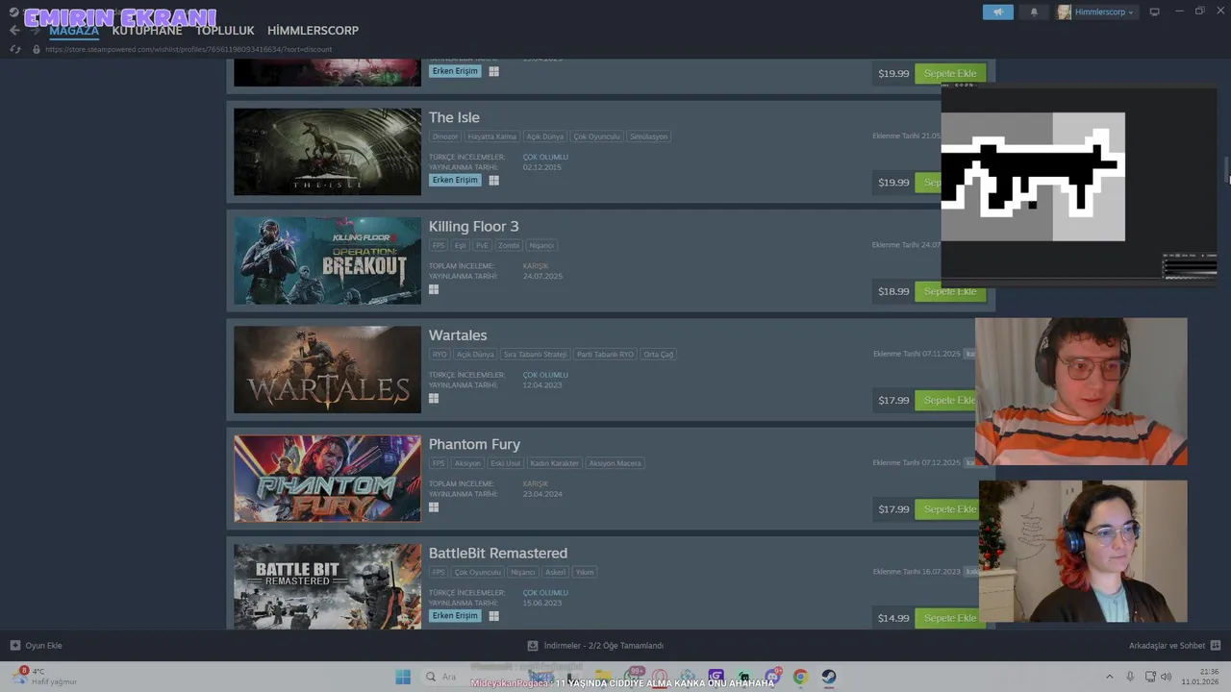The height and width of the screenshot is (692, 1231).
Task: Click RYO tag on Wartales
Action: [x=440, y=354]
